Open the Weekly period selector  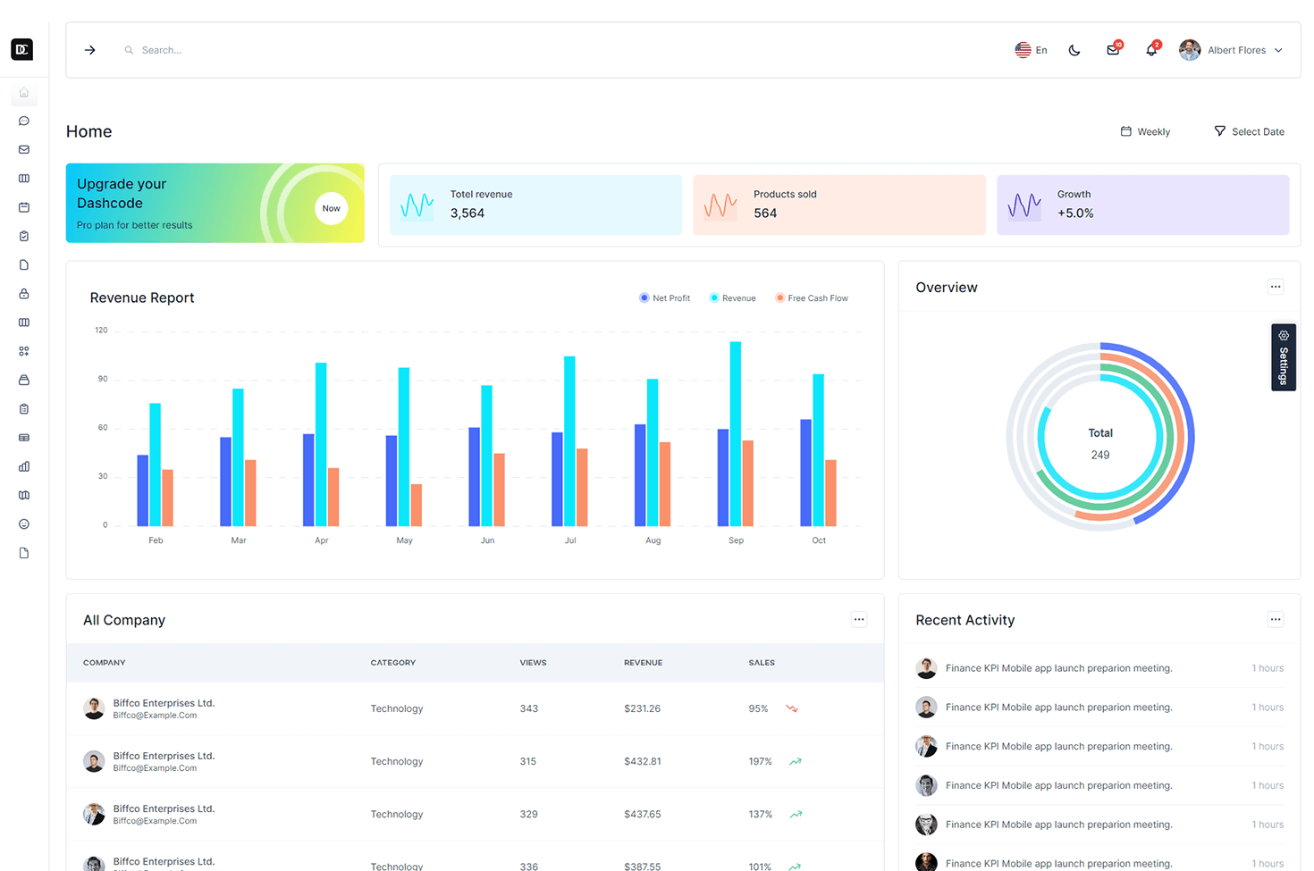click(x=1146, y=131)
